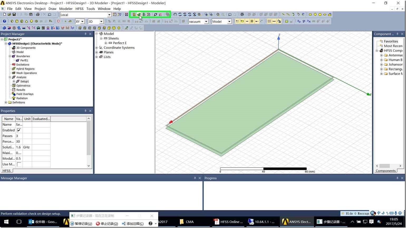Select Excitations in project tree
Screen dimensions: 406x228
tap(23, 65)
